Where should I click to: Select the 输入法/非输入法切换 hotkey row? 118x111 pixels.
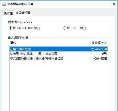(x=59, y=58)
